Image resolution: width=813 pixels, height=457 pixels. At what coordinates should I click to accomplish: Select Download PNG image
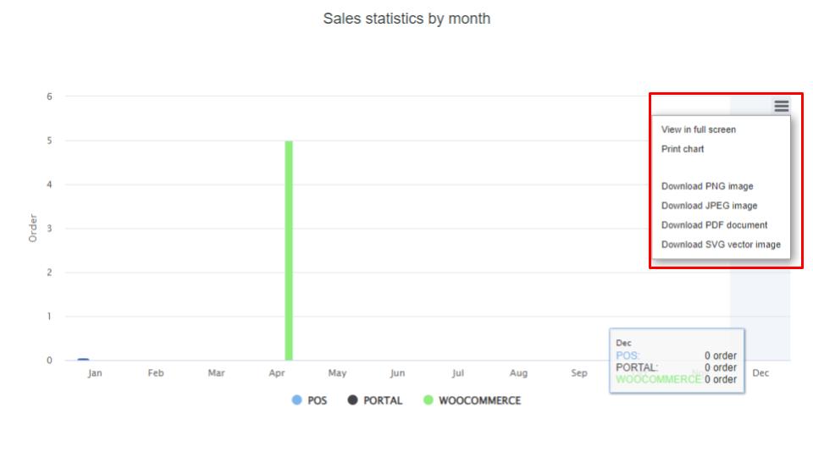pos(706,186)
